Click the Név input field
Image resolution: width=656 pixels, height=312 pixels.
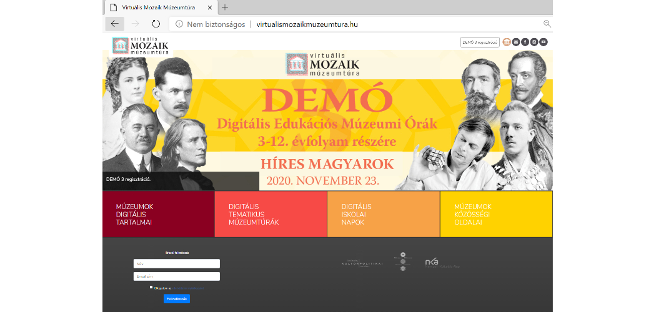click(x=176, y=263)
